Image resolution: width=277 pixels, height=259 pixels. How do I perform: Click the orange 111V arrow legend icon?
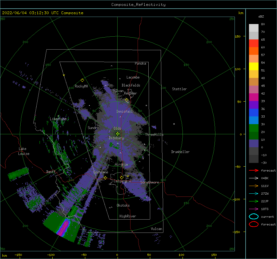254,186
